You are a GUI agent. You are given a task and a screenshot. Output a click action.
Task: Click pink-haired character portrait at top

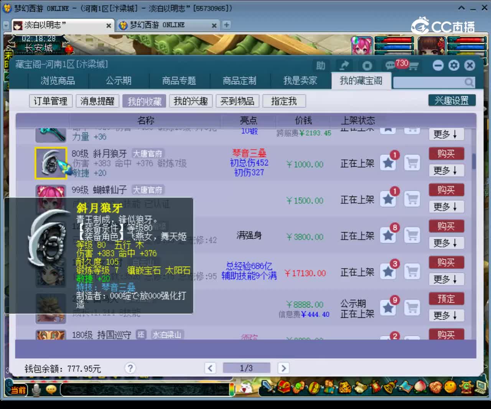pos(362,46)
